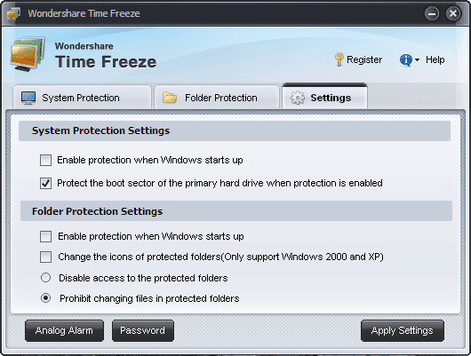Click the blue info Help icon

(x=405, y=59)
